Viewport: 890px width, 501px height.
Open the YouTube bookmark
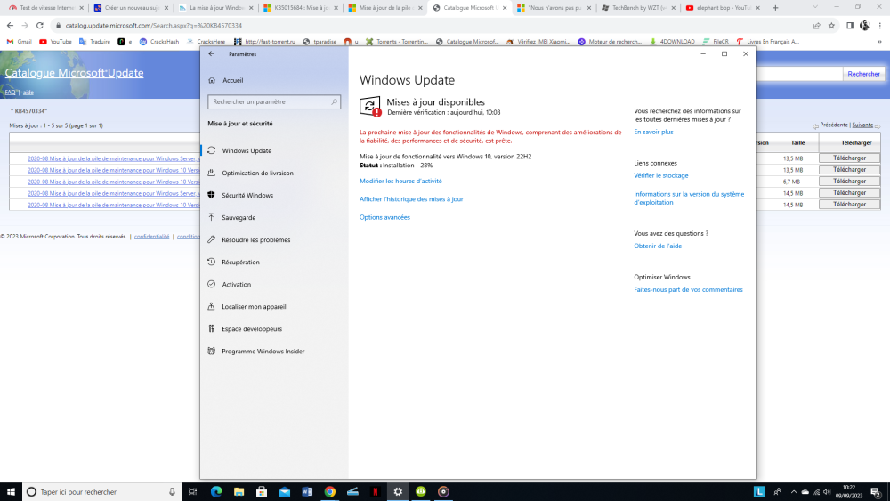click(x=55, y=42)
